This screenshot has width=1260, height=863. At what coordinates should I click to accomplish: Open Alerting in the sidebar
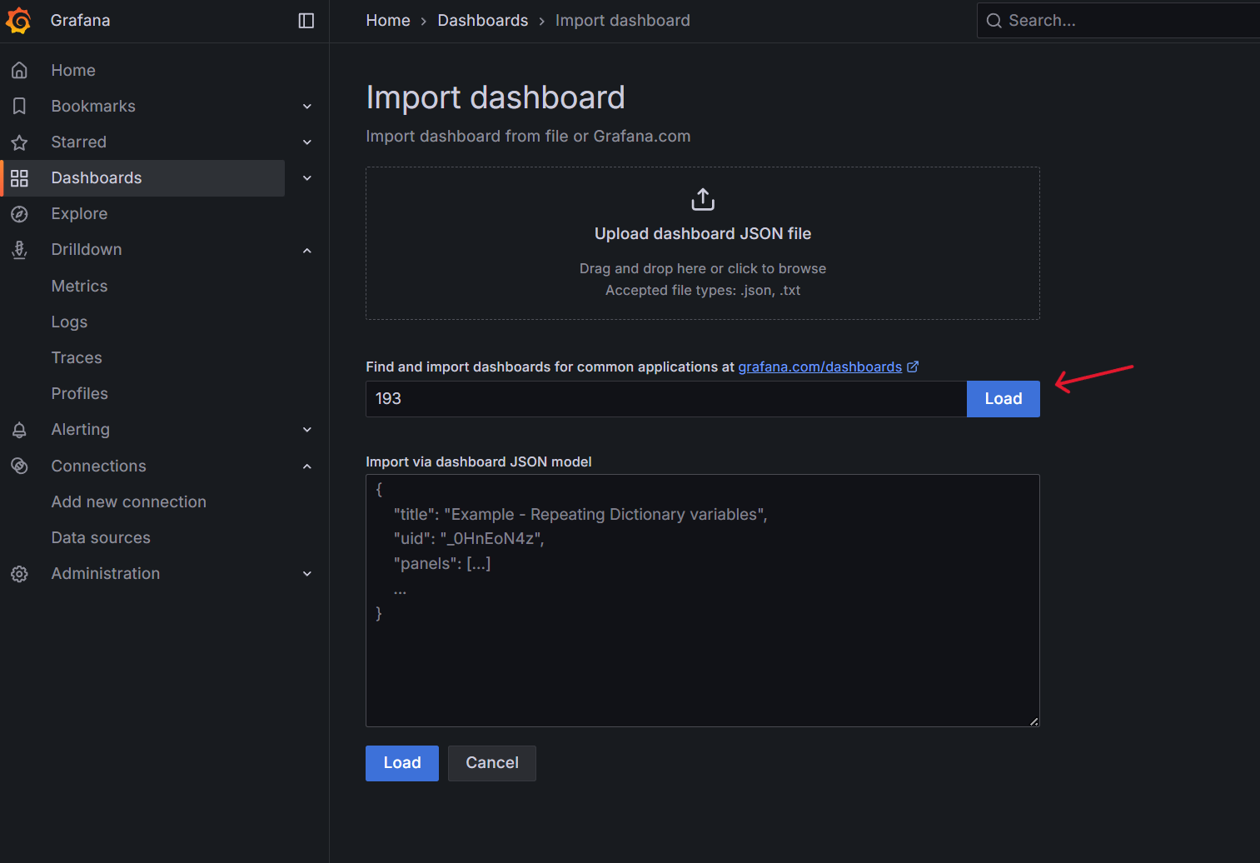click(81, 430)
